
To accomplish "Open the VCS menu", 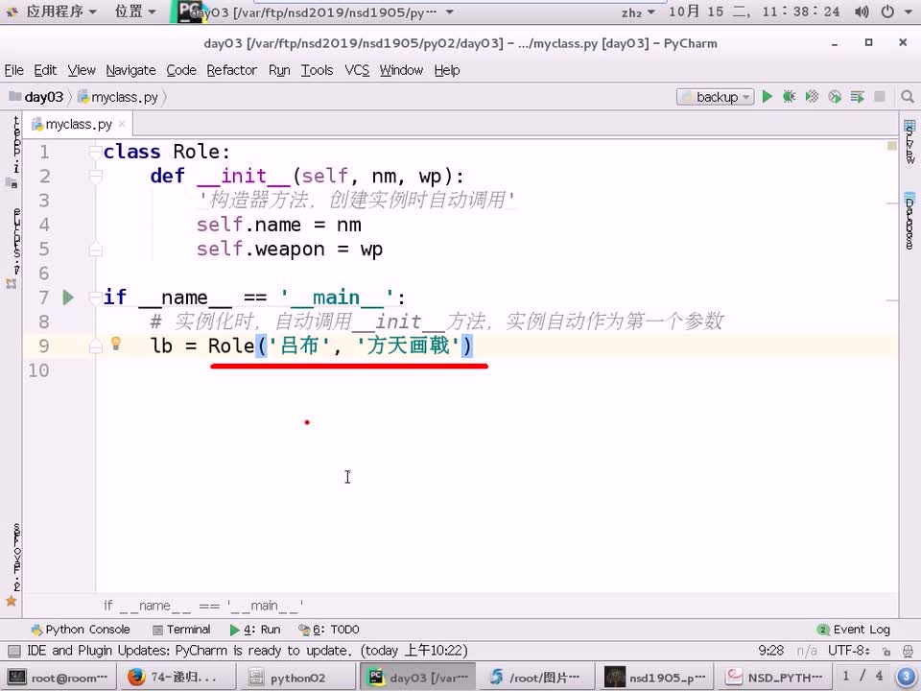I will [357, 70].
